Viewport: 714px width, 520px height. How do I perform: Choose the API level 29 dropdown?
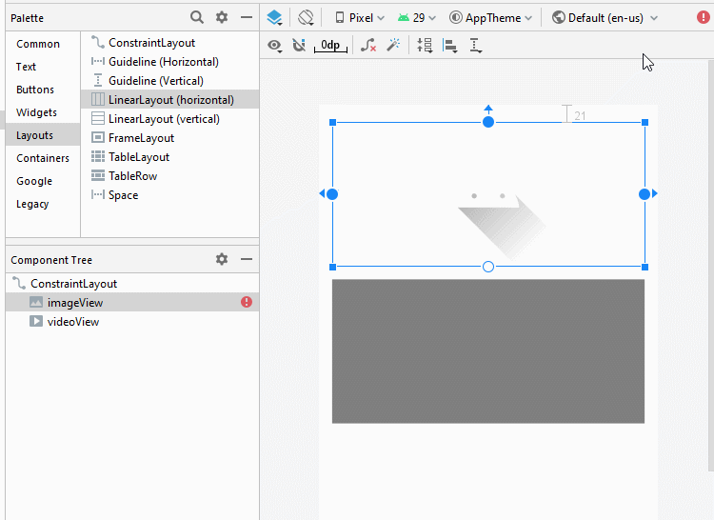coord(417,18)
